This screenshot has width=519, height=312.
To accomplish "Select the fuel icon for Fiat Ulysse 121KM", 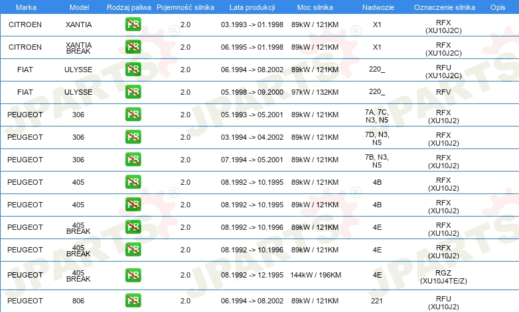I will click(133, 70).
